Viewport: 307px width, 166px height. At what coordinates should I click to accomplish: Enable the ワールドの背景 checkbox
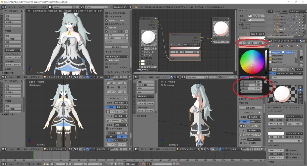click(x=107, y=17)
